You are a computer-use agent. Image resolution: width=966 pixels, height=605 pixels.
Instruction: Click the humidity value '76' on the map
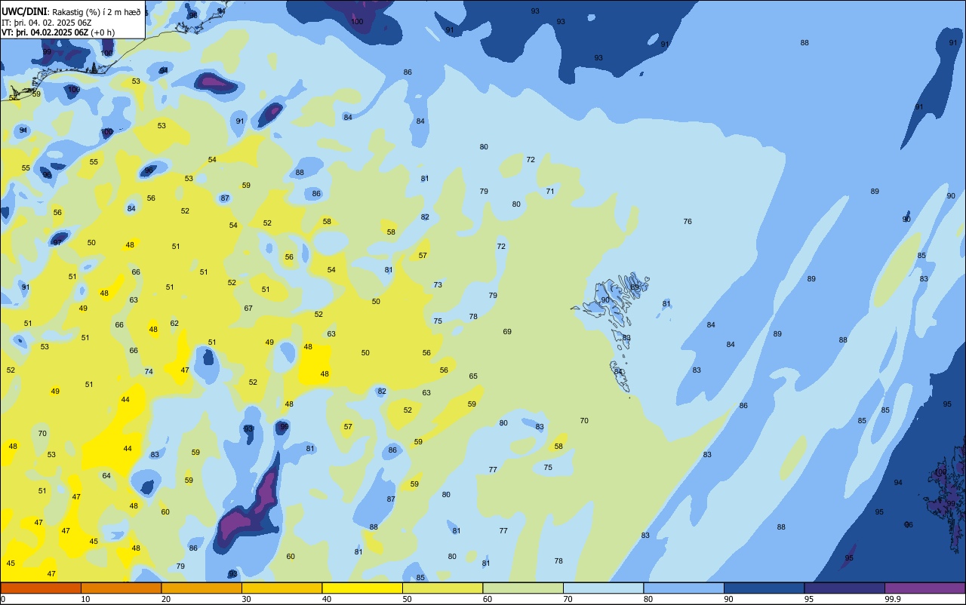coord(688,222)
